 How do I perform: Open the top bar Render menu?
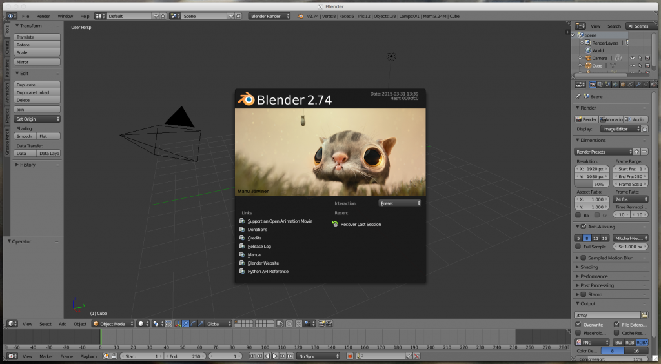tap(43, 16)
